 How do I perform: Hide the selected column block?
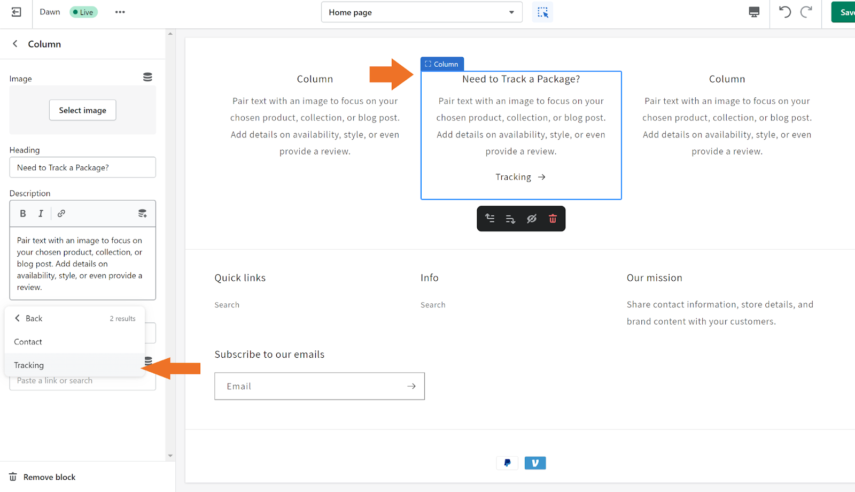[x=532, y=219]
